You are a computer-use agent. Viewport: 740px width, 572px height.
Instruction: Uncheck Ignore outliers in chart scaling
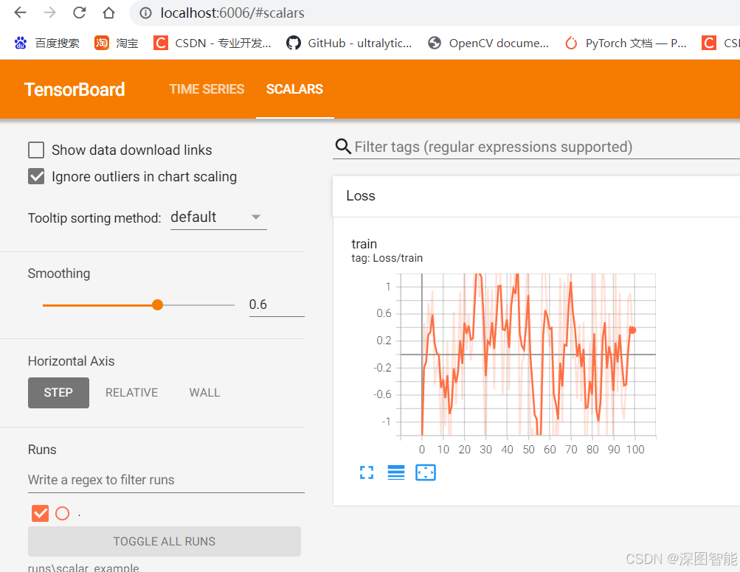pos(36,177)
